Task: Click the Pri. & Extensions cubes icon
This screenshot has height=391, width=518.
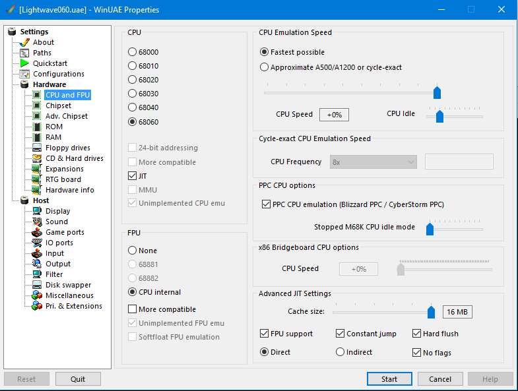Action: [x=37, y=306]
